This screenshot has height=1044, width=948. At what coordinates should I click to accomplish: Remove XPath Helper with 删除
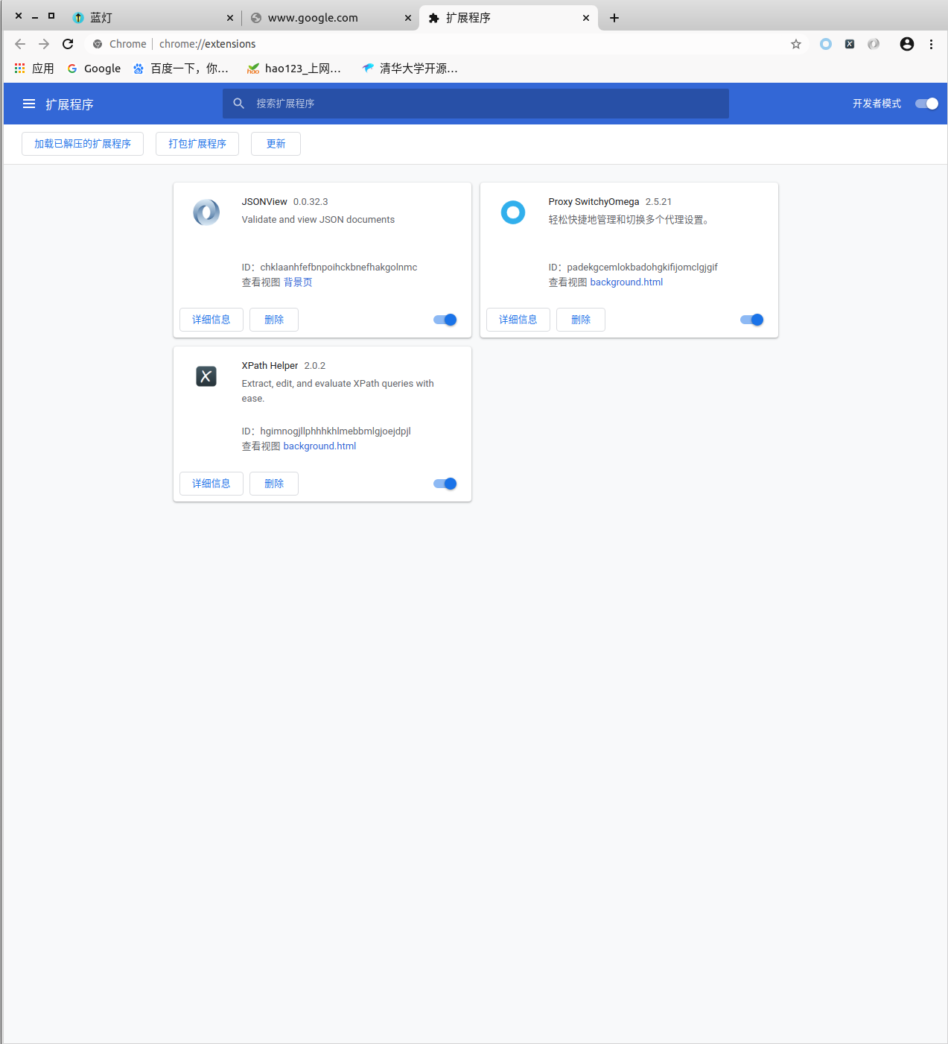pos(274,484)
